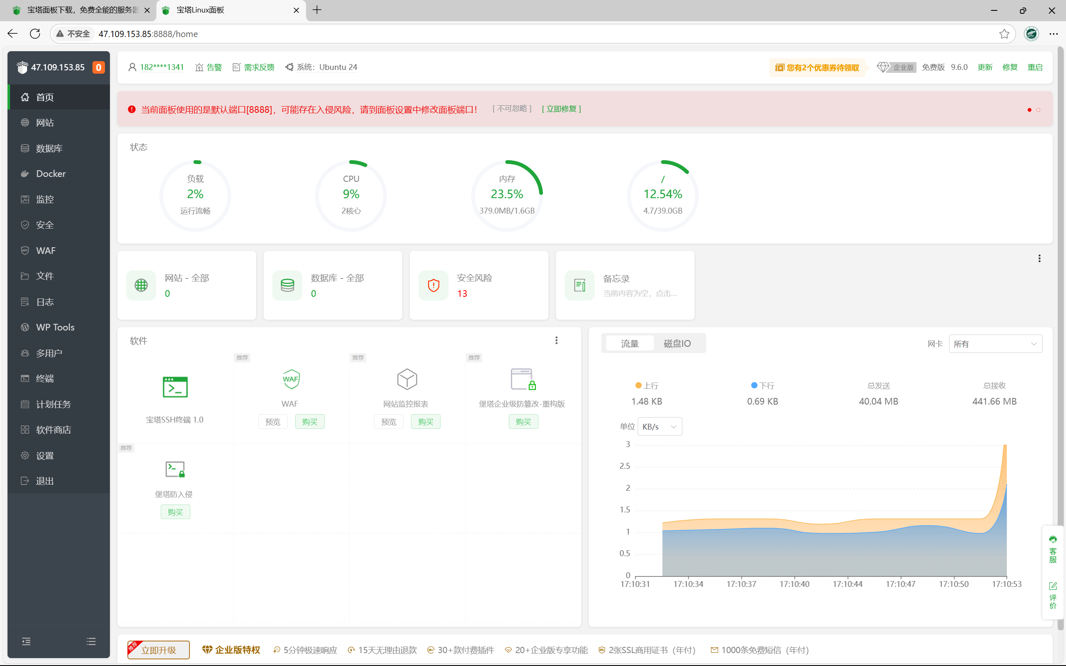Switch to the second alert dot

[1038, 109]
